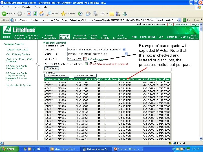Open View Existing Quotes sidebar link
This screenshot has width=203, height=152.
18,54
